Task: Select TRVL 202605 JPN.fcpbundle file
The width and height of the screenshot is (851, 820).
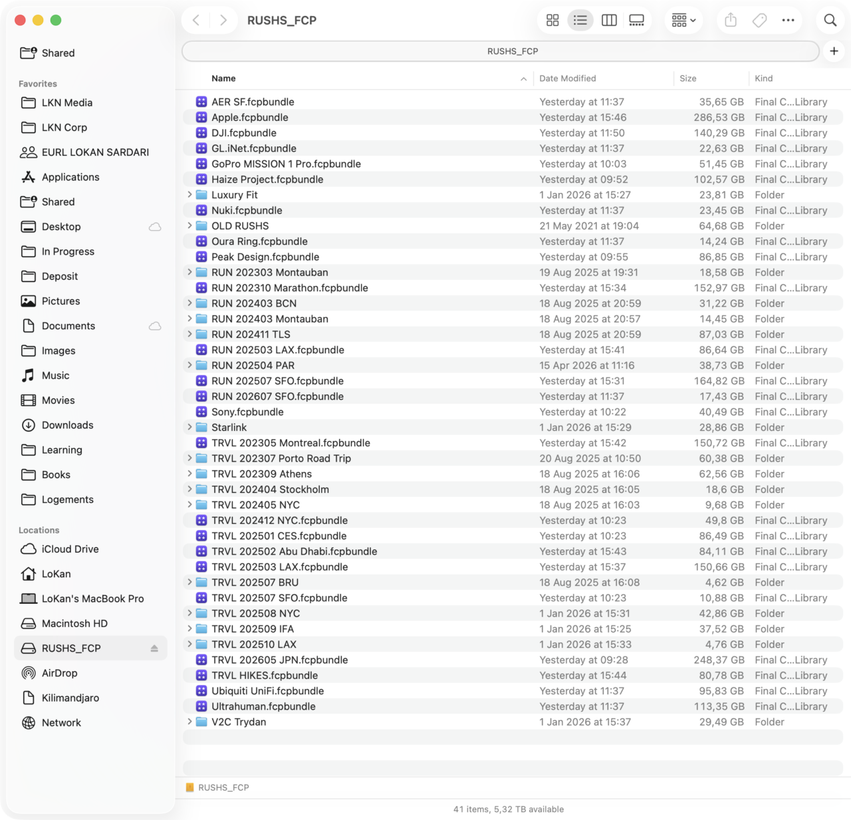Action: click(x=513, y=660)
